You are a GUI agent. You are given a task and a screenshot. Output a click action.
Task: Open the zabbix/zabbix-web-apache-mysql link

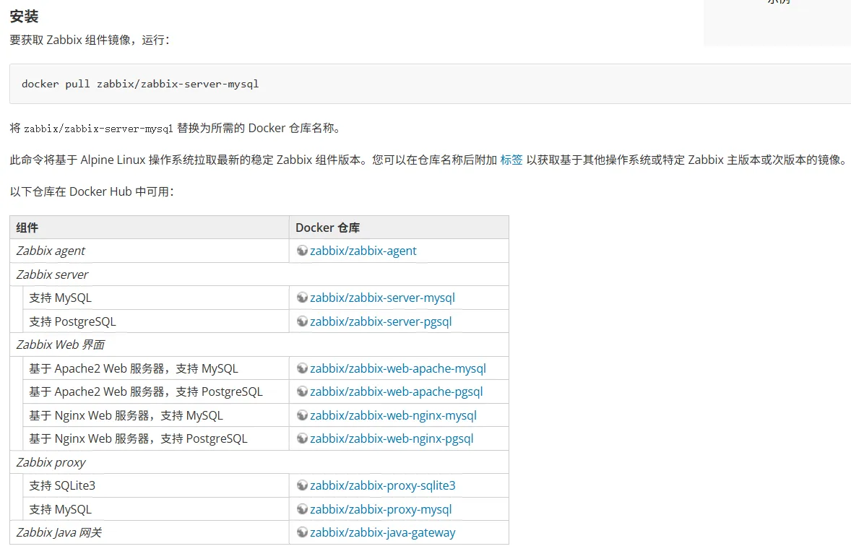tap(398, 368)
